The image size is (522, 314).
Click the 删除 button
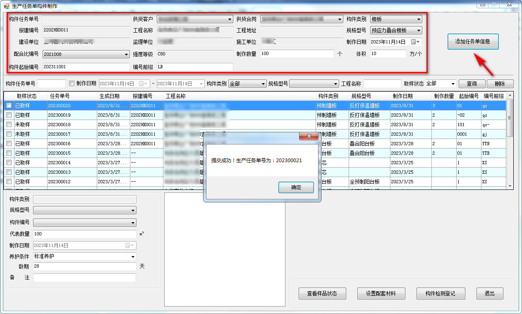(x=500, y=84)
